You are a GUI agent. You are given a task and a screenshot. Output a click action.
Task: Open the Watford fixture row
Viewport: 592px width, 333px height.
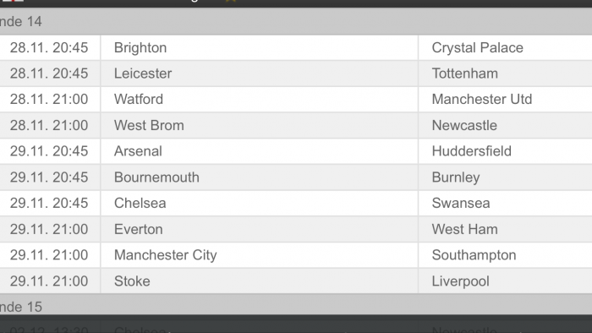pyautogui.click(x=296, y=100)
